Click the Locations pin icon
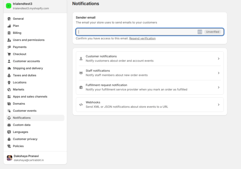Viewport: 241px width, 169px height. click(9, 82)
